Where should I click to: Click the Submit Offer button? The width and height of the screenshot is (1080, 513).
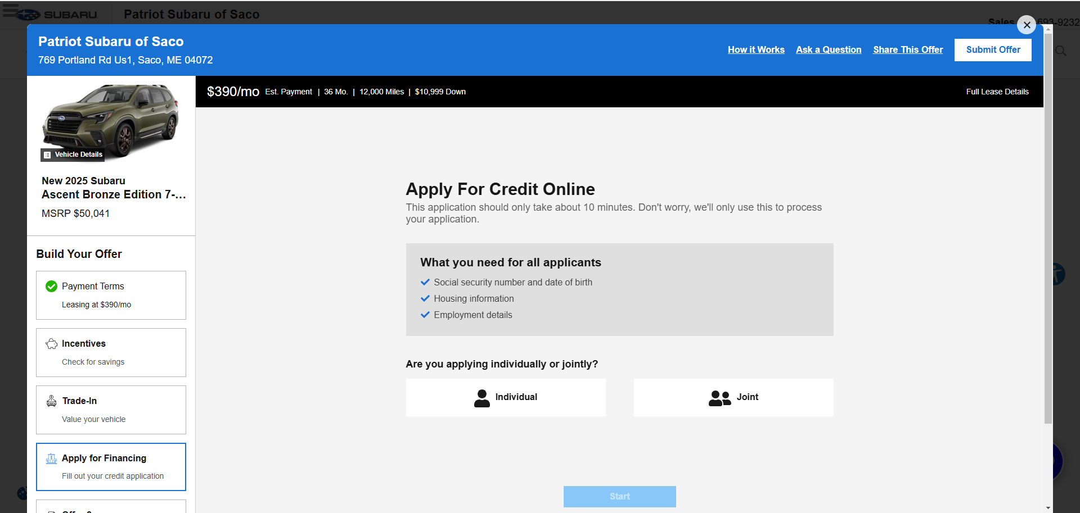point(993,49)
